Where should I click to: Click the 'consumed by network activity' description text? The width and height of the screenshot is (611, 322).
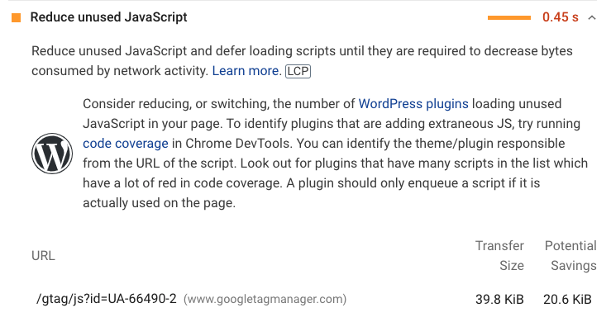[120, 71]
